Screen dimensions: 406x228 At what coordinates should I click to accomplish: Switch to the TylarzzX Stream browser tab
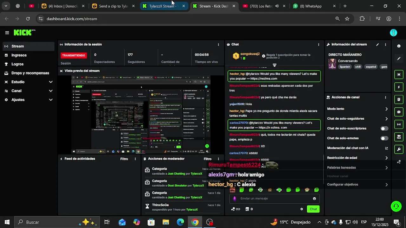164,6
